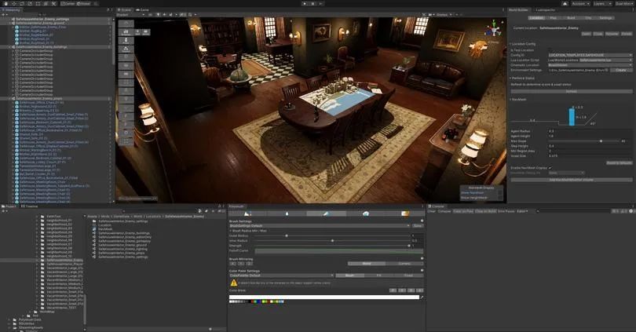The image size is (636, 332).
Task: Open the ColorPalette-Default dropdown
Action: pos(282,275)
